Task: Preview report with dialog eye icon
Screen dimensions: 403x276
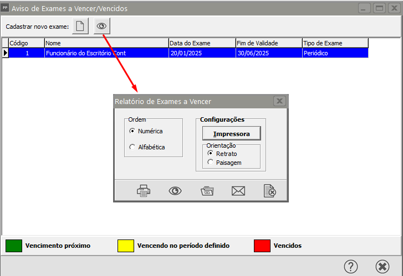Action: point(175,191)
